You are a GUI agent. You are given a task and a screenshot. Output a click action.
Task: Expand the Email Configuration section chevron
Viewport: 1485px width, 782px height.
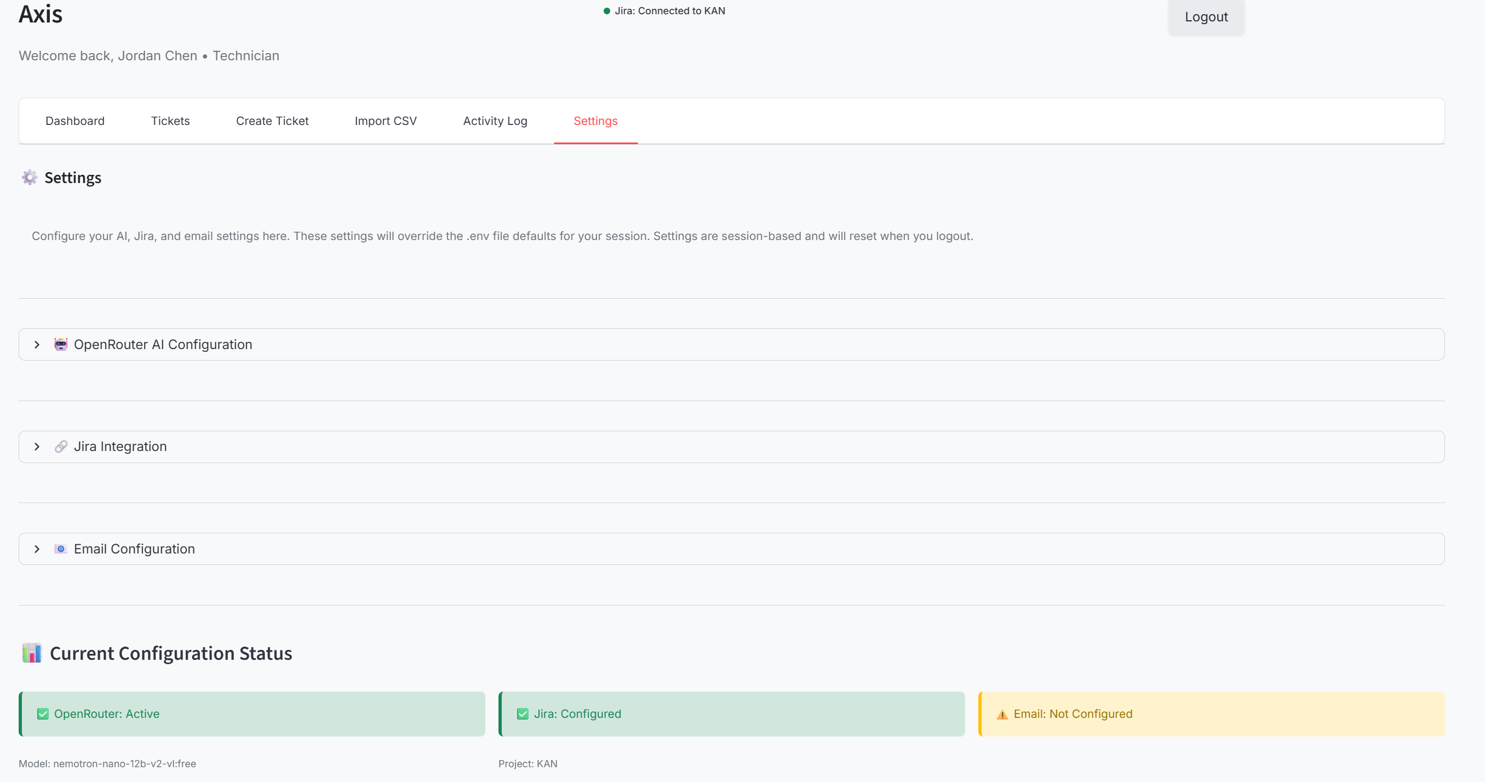(x=37, y=549)
